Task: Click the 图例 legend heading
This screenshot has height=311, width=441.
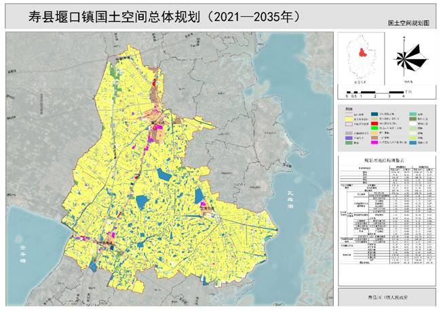Action: point(349,108)
